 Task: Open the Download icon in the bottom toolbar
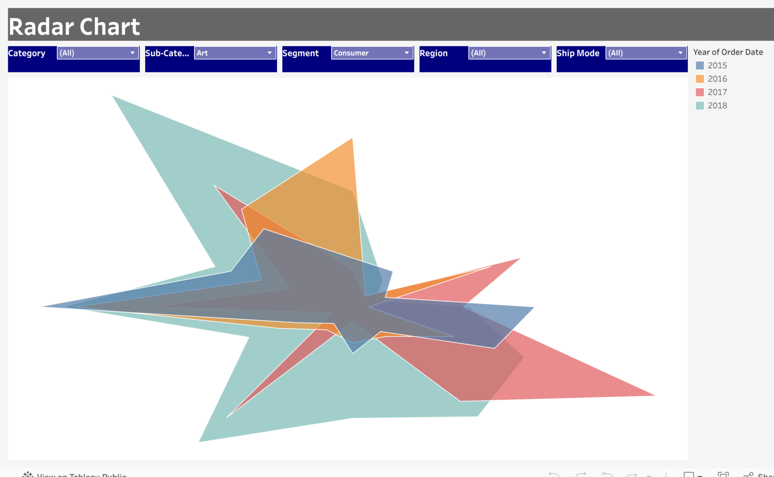(x=689, y=474)
